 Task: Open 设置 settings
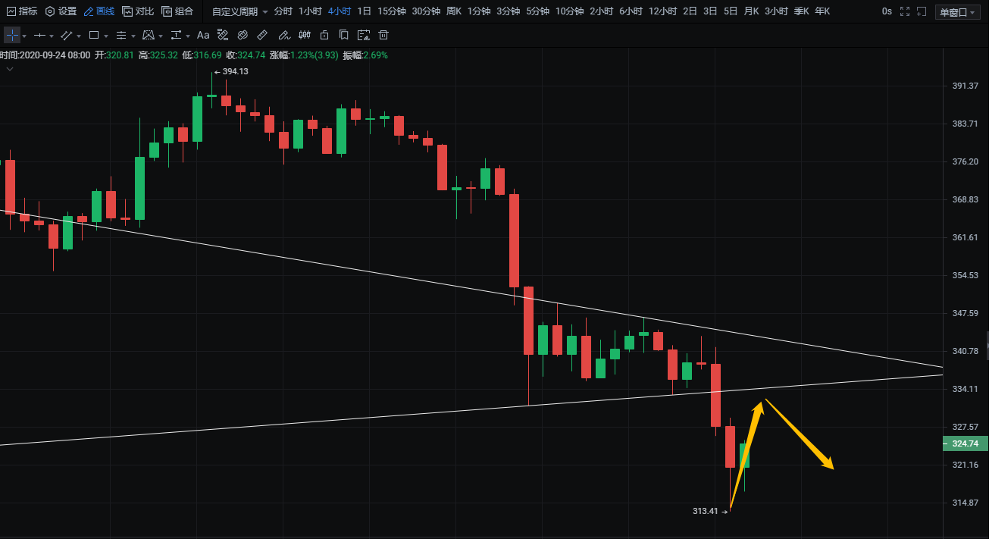[61, 11]
